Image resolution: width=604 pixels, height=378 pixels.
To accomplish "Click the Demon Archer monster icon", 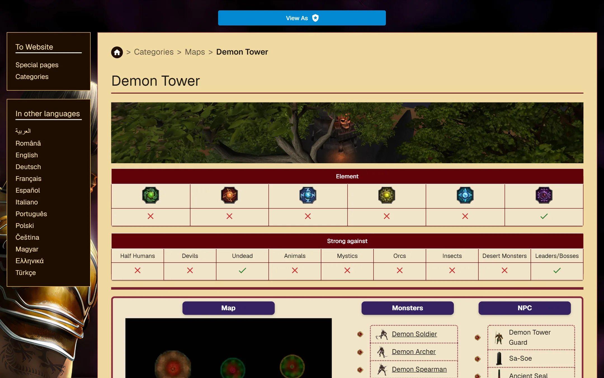I will pyautogui.click(x=382, y=352).
